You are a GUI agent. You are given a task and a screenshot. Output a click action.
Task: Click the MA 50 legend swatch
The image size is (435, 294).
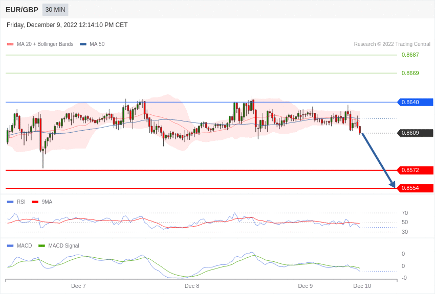[x=83, y=44]
